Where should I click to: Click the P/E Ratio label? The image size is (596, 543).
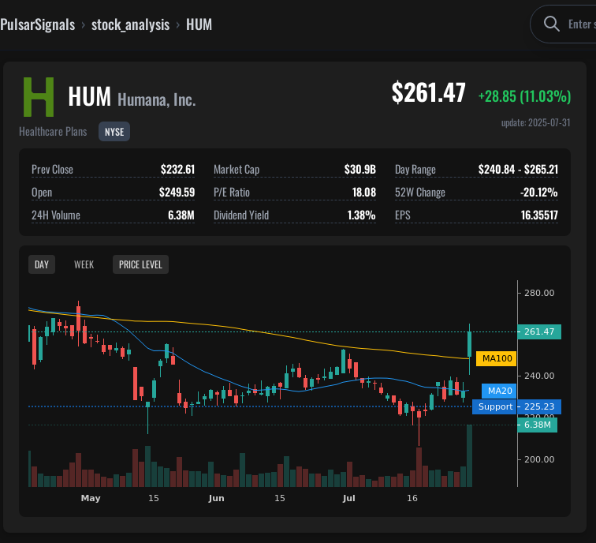(x=232, y=192)
